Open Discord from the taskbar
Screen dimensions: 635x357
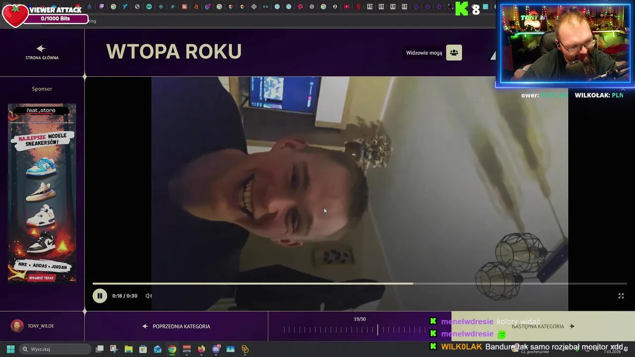[216, 349]
